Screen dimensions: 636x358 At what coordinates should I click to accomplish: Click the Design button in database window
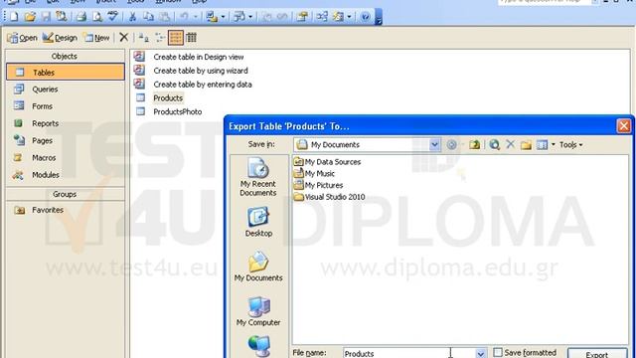pyautogui.click(x=60, y=38)
